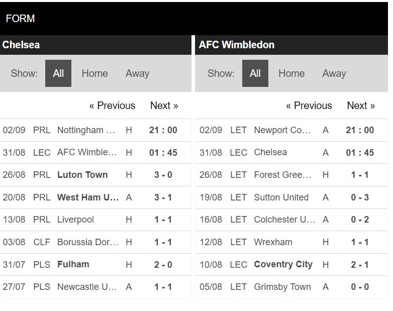The height and width of the screenshot is (311, 393).
Task: Switch Chelsea form to Home matches
Action: [x=95, y=73]
